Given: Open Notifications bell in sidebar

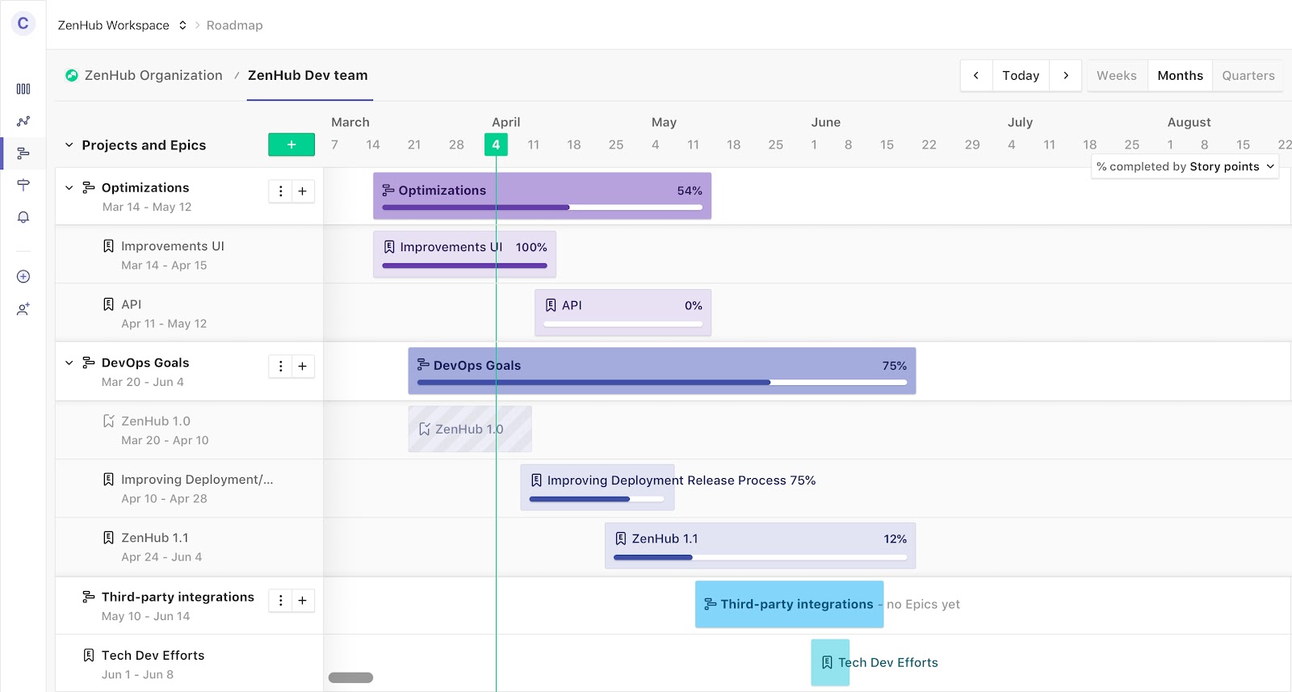Looking at the screenshot, I should point(23,217).
